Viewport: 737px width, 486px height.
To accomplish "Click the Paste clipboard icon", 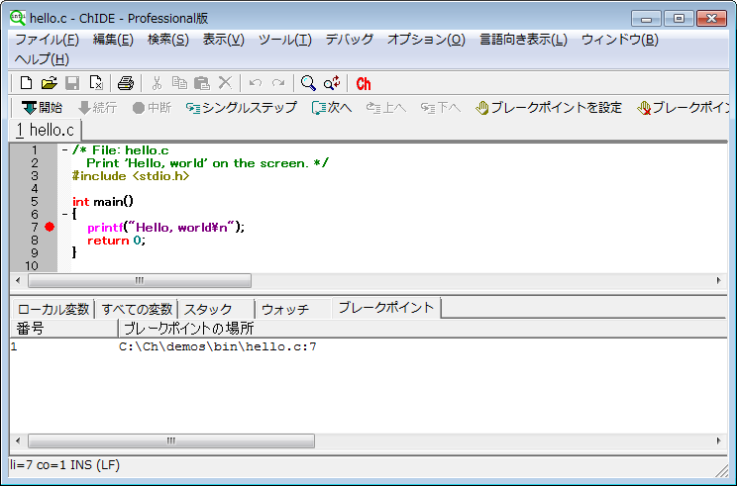I will click(202, 83).
